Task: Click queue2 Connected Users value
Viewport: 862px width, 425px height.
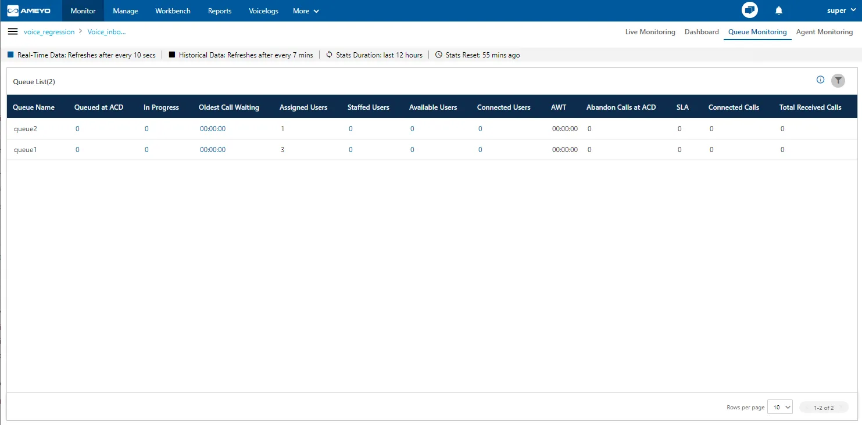Action: (x=480, y=129)
